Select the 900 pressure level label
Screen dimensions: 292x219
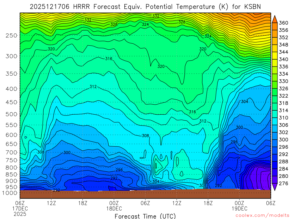click(x=11, y=181)
